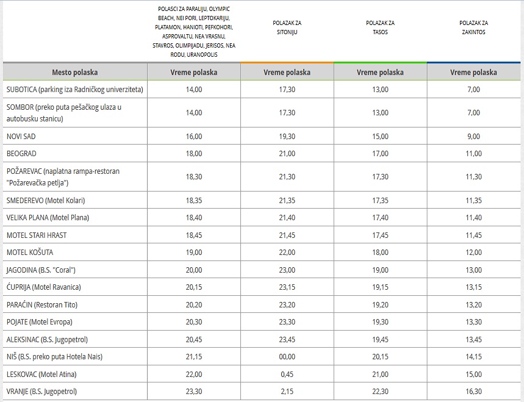Viewport: 524px width, 402px height.
Task: Click the SOMBOR departure place cell
Action: tap(75, 113)
